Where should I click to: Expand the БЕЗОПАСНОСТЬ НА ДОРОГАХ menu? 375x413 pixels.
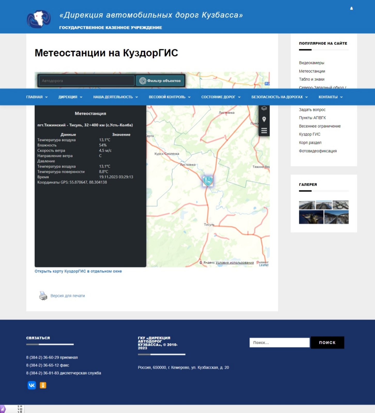coord(280,97)
